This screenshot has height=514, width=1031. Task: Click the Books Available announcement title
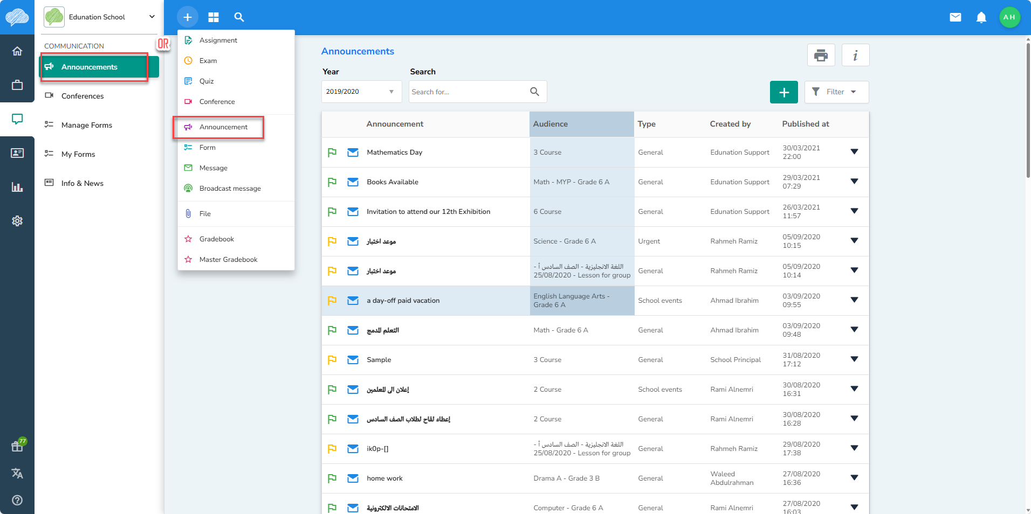click(x=393, y=182)
